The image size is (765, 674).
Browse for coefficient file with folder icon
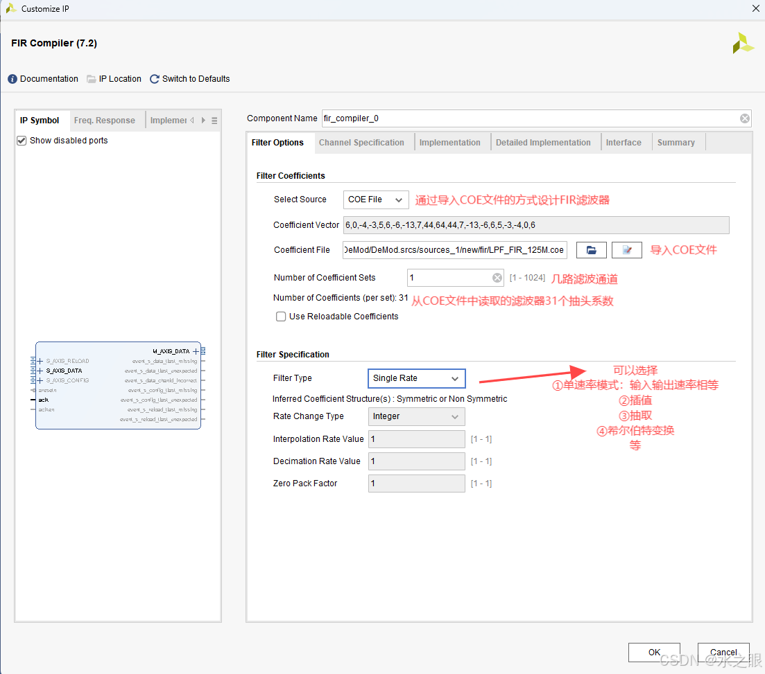pos(592,250)
